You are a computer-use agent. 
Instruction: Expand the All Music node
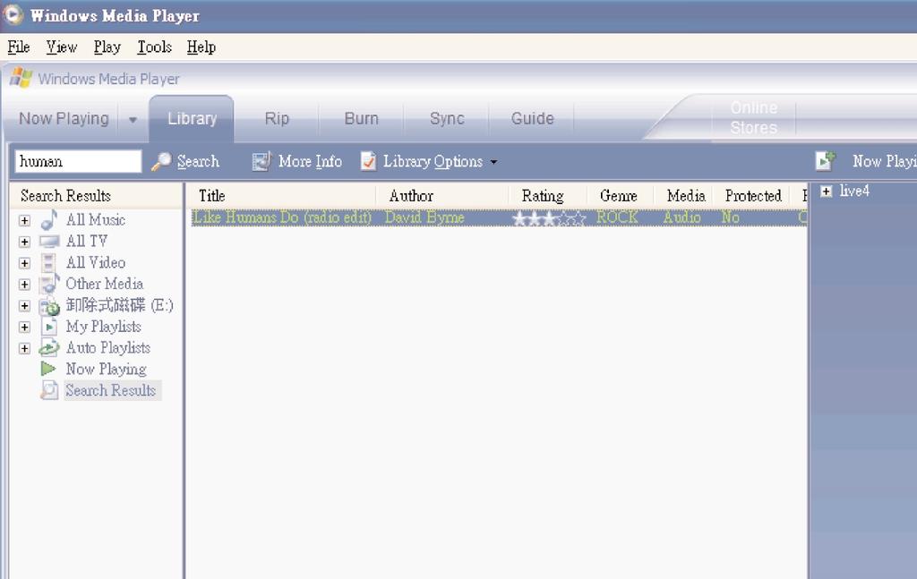click(24, 220)
